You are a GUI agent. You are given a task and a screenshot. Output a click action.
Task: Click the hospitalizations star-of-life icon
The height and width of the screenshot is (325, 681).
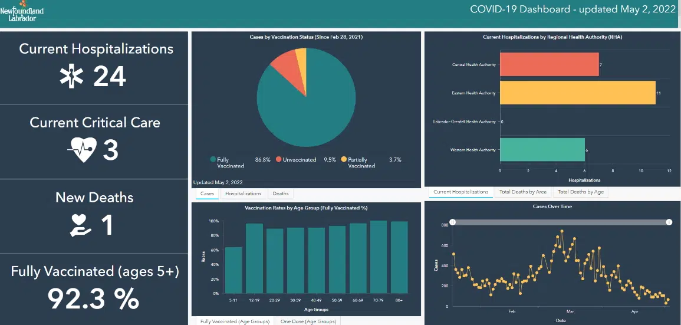pyautogui.click(x=73, y=77)
